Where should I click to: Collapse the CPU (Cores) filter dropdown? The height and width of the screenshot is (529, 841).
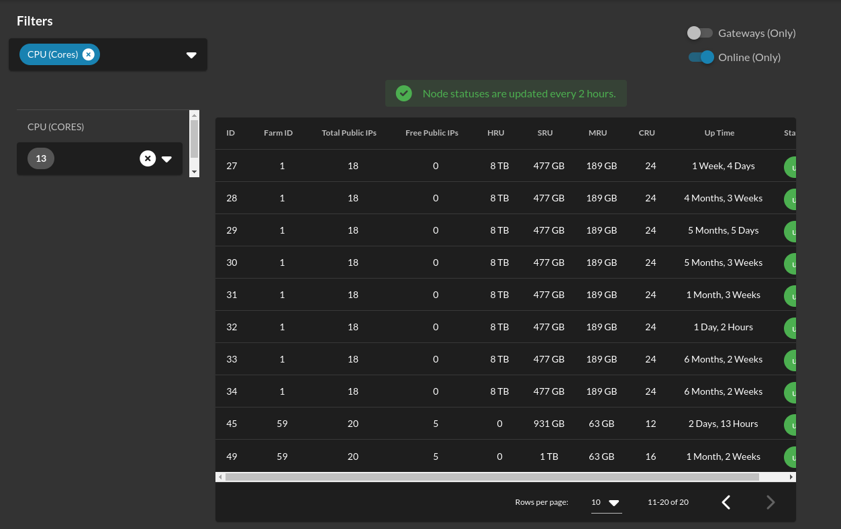click(x=191, y=55)
